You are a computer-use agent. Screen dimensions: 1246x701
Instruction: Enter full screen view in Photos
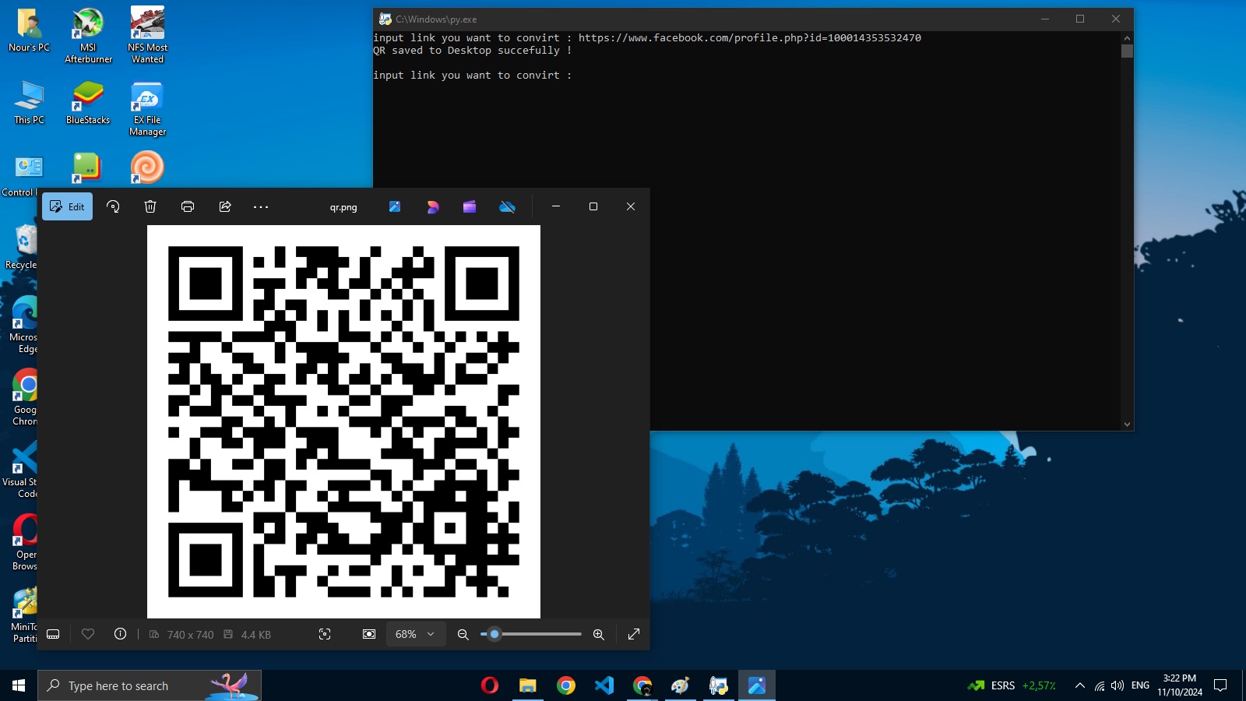[x=634, y=634]
